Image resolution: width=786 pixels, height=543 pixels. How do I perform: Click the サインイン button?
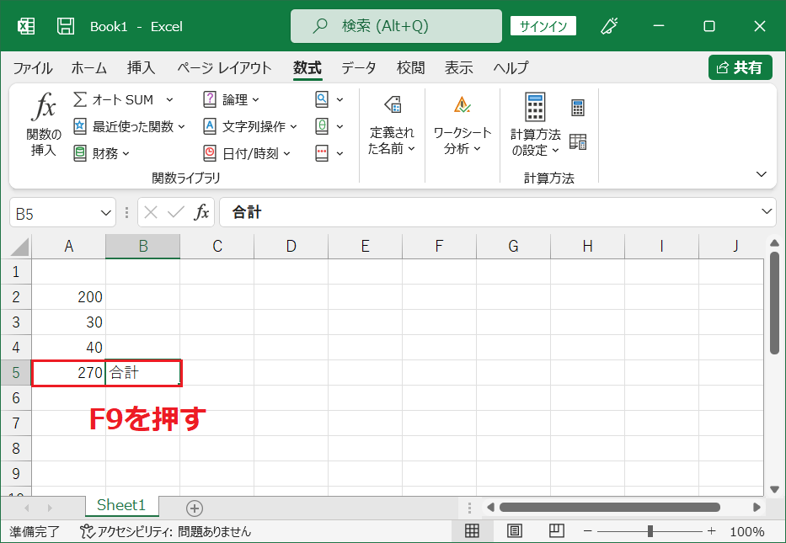[543, 26]
